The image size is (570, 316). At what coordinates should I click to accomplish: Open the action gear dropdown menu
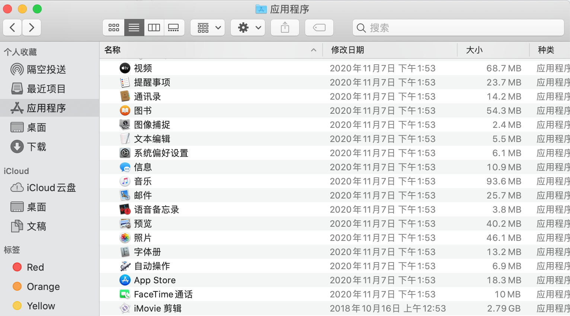(247, 28)
